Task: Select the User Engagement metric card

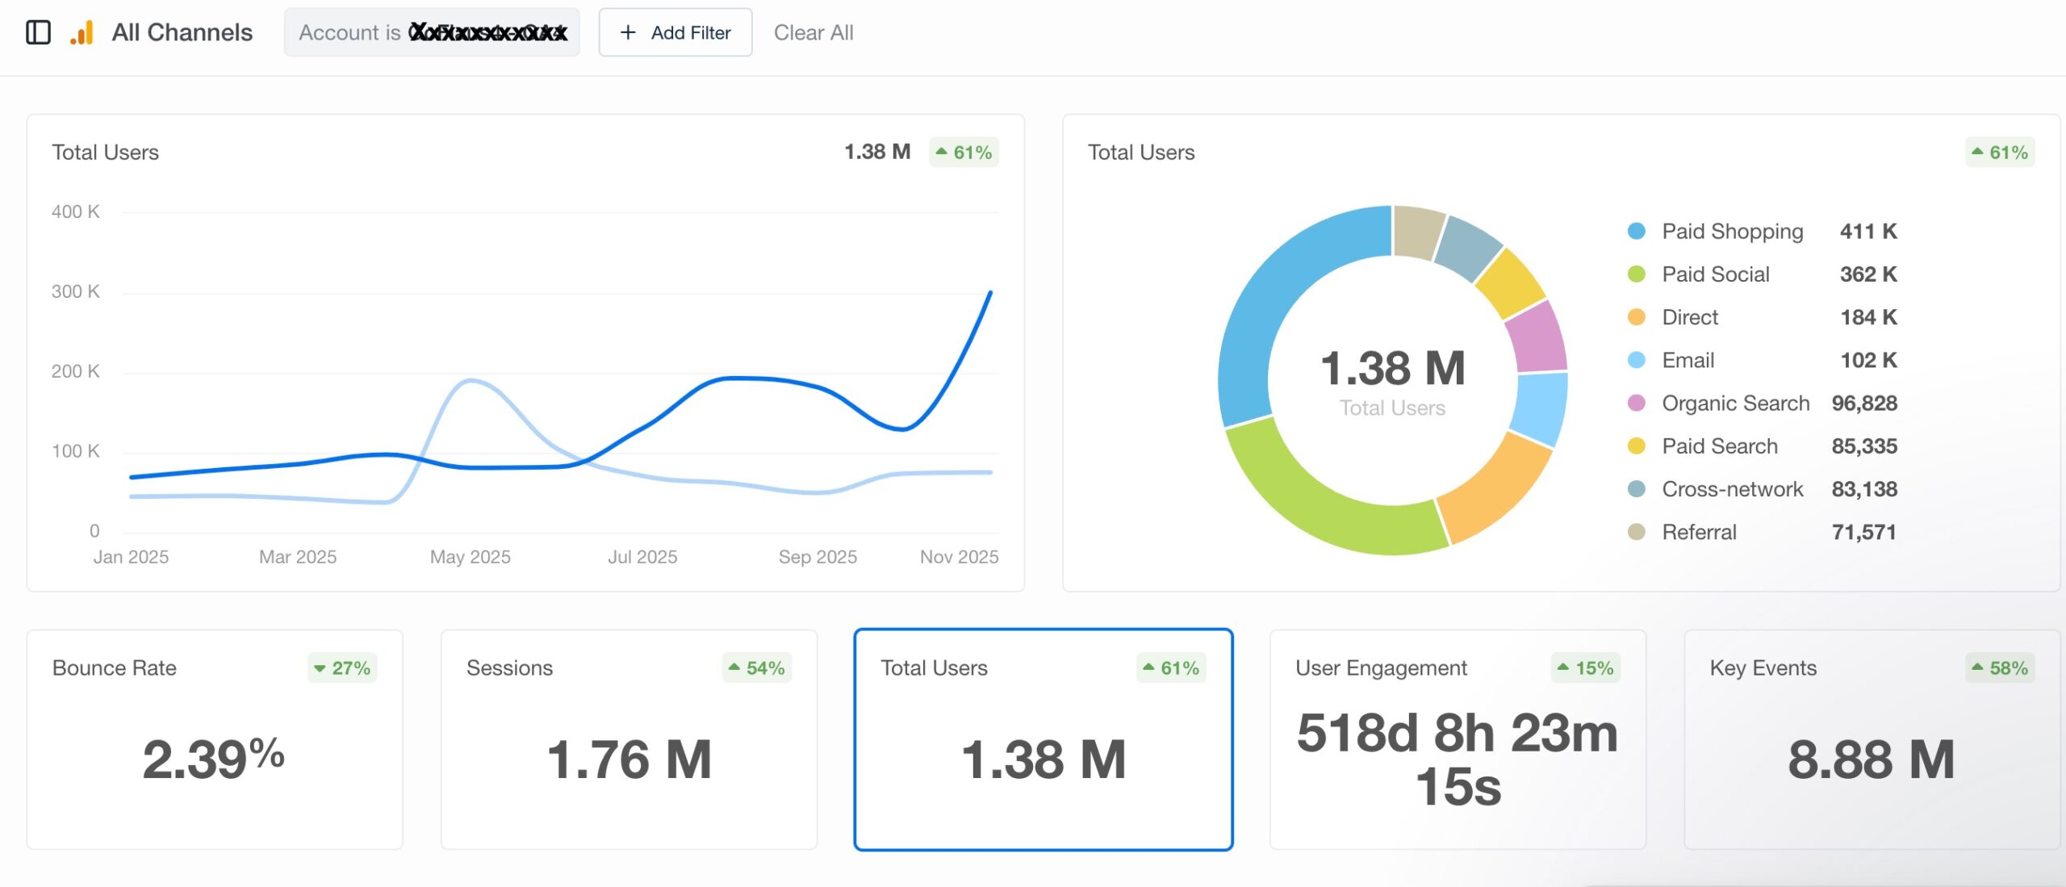Action: [x=1457, y=739]
